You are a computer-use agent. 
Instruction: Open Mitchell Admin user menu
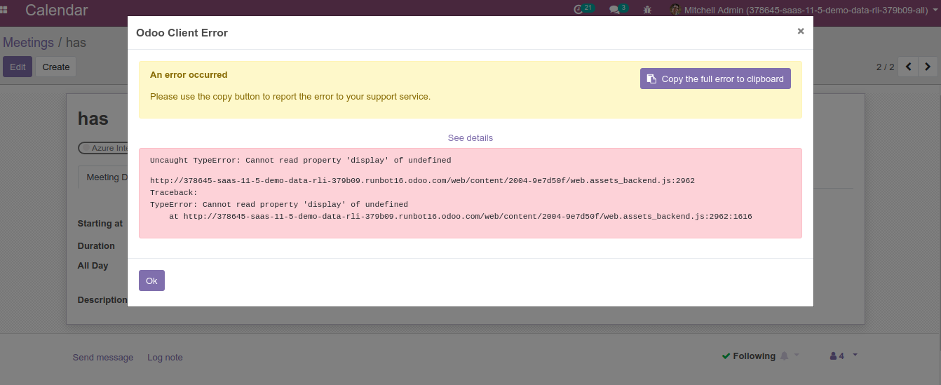(x=802, y=10)
